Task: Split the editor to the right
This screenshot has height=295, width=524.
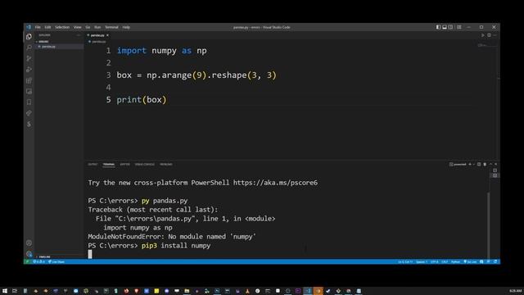Action: click(489, 35)
